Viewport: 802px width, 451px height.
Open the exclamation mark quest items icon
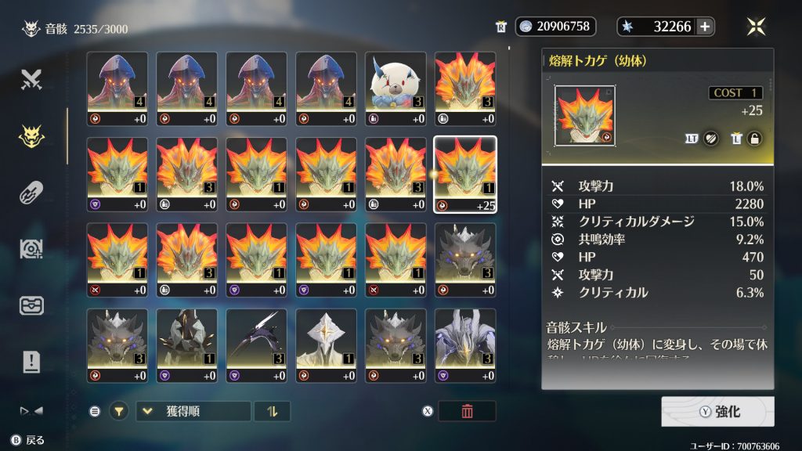(x=31, y=362)
